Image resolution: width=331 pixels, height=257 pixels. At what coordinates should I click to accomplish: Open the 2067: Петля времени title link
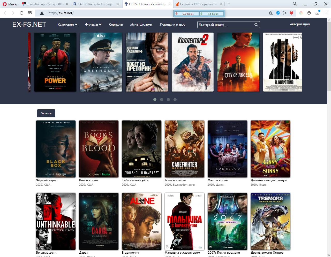(224, 253)
